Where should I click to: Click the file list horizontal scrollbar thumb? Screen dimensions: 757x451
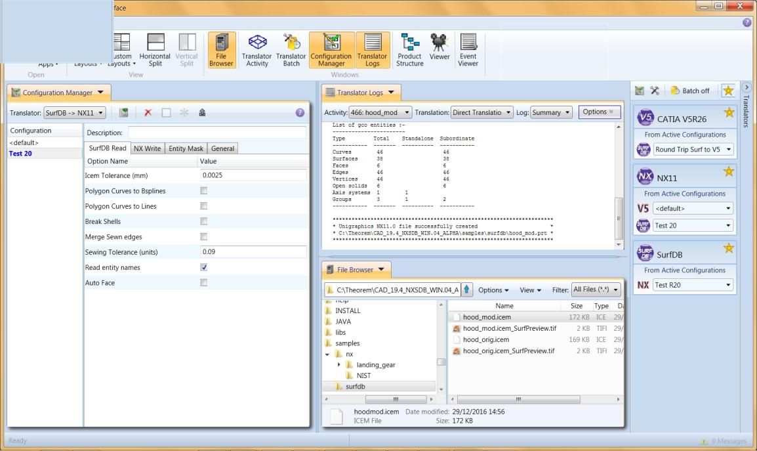coord(518,399)
